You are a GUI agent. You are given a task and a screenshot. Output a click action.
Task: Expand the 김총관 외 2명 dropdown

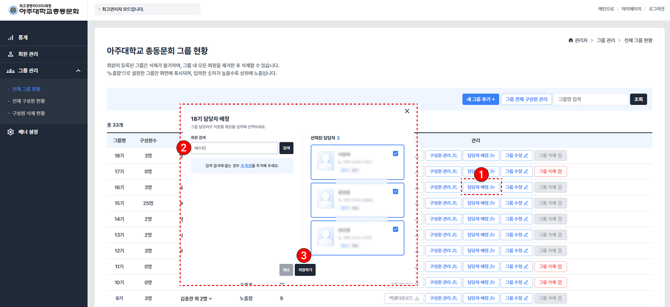pyautogui.click(x=196, y=299)
